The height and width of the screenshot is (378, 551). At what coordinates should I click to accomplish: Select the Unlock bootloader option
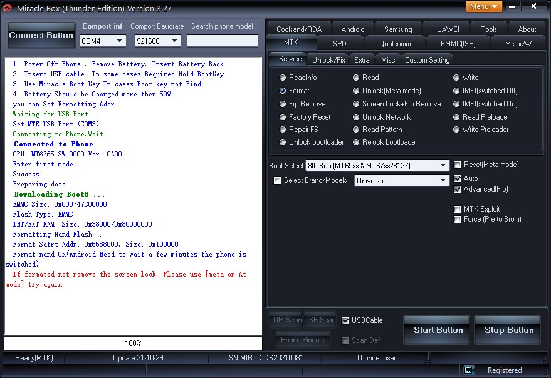coord(312,142)
